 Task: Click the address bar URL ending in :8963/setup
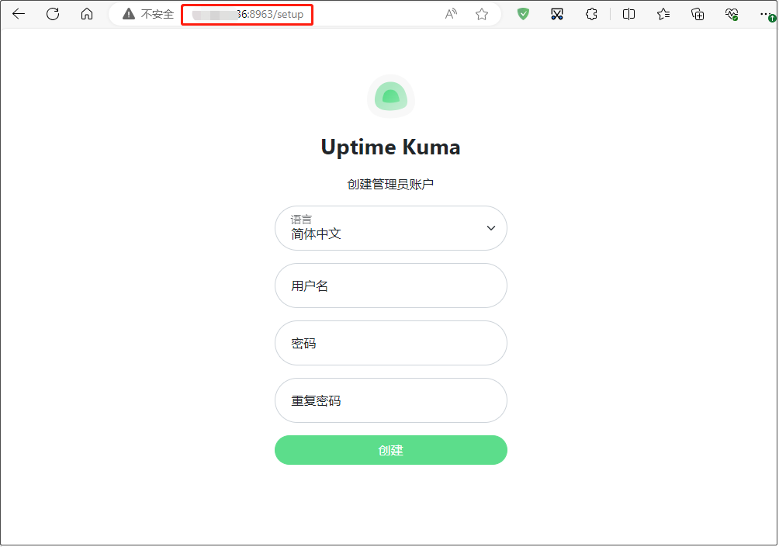[x=247, y=15]
